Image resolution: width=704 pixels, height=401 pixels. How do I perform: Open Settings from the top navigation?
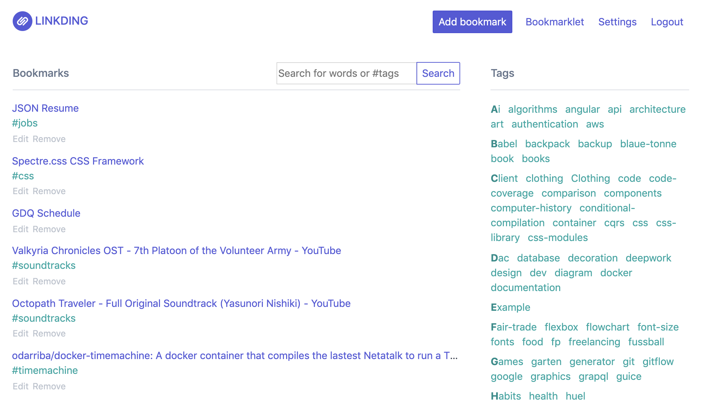pyautogui.click(x=617, y=22)
